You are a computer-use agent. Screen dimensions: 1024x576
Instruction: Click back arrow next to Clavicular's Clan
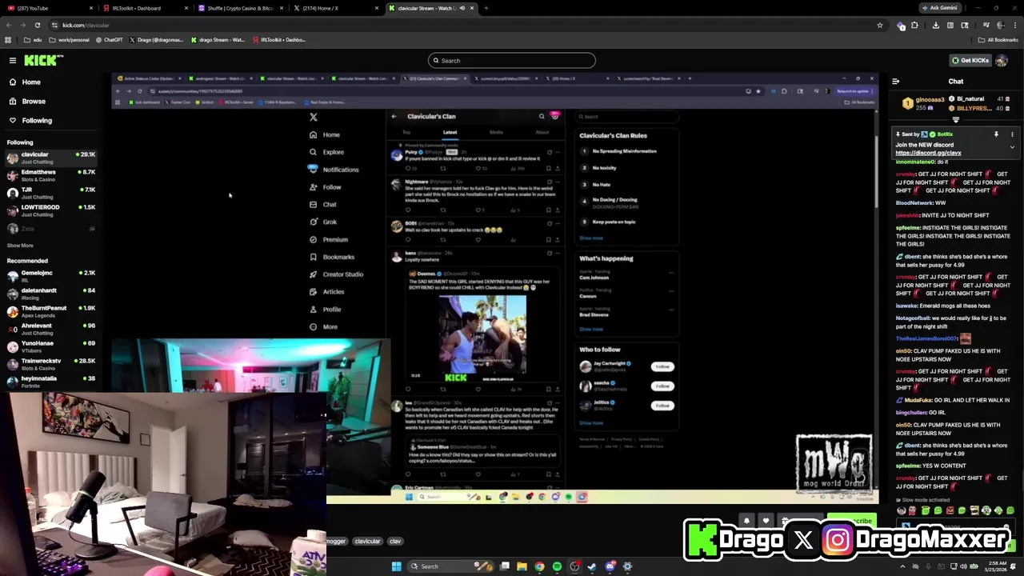394,117
